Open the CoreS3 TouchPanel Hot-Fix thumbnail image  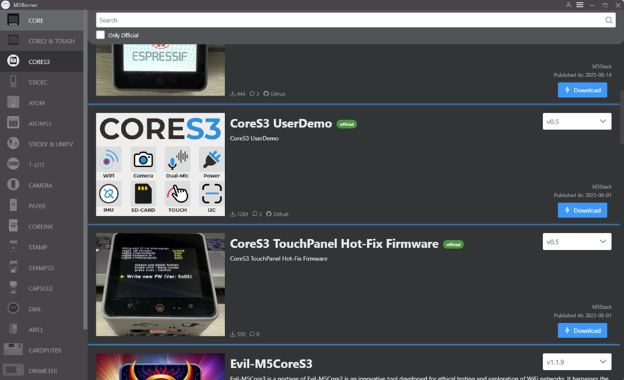[160, 284]
